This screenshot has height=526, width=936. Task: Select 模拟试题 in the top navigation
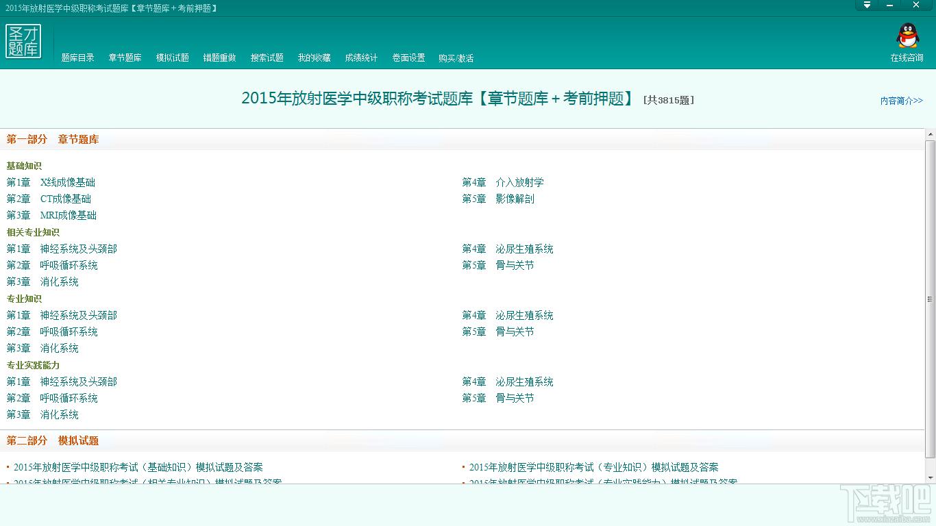point(173,58)
